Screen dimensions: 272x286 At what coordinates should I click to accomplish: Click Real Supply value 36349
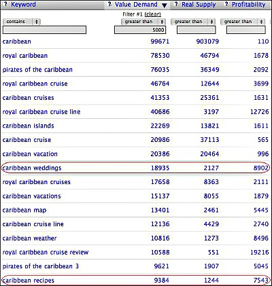209,69
